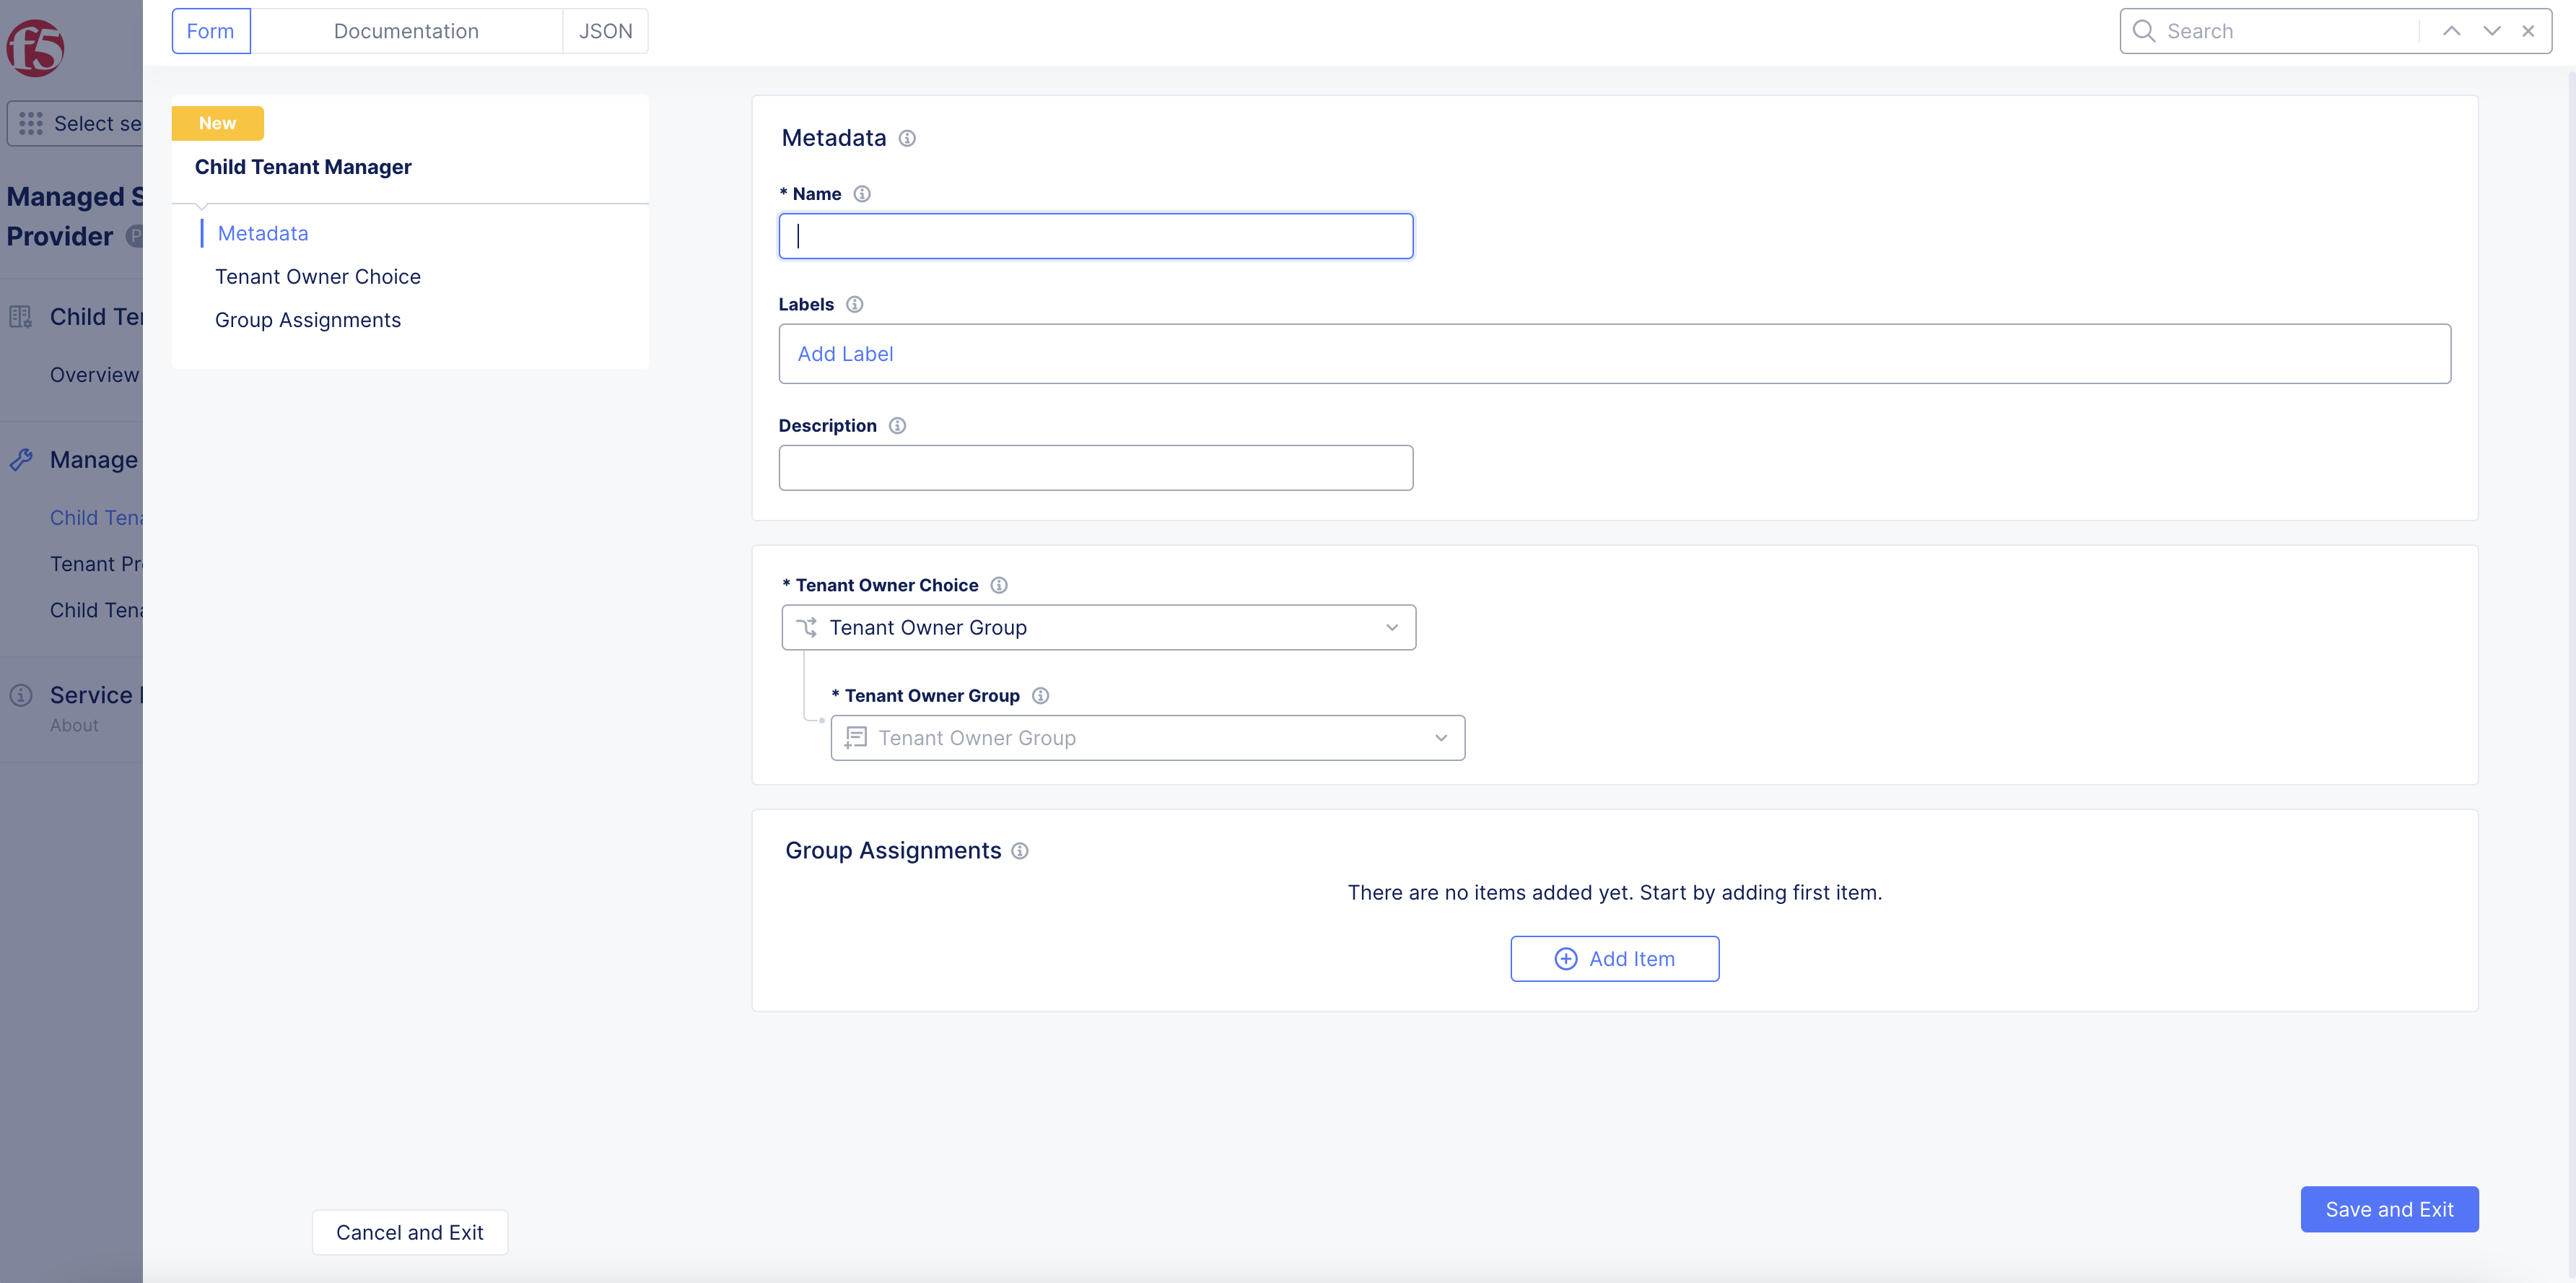Focus the Description input field
2576x1283 pixels.
[1095, 468]
